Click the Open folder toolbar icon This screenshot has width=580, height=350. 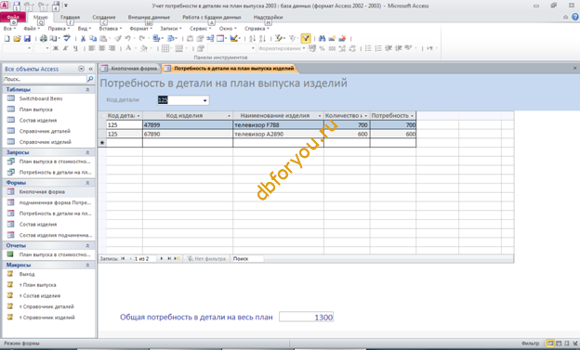[17, 38]
